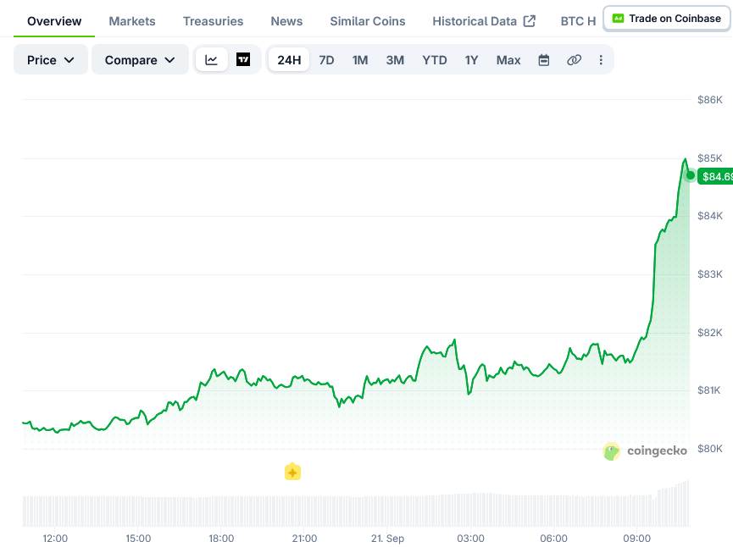Switch to the TradingView chart icon

243,60
